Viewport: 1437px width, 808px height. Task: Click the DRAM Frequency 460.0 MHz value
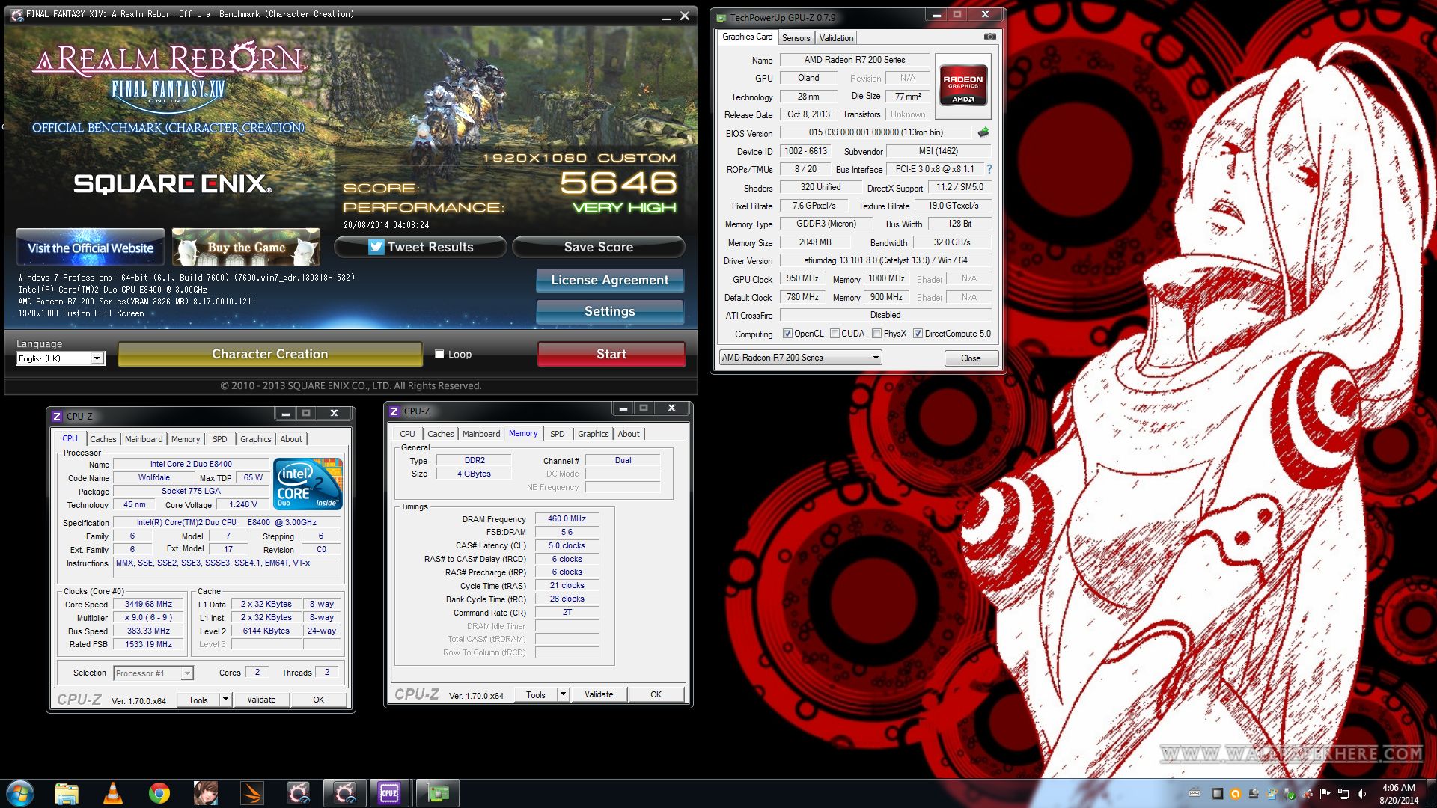click(567, 518)
